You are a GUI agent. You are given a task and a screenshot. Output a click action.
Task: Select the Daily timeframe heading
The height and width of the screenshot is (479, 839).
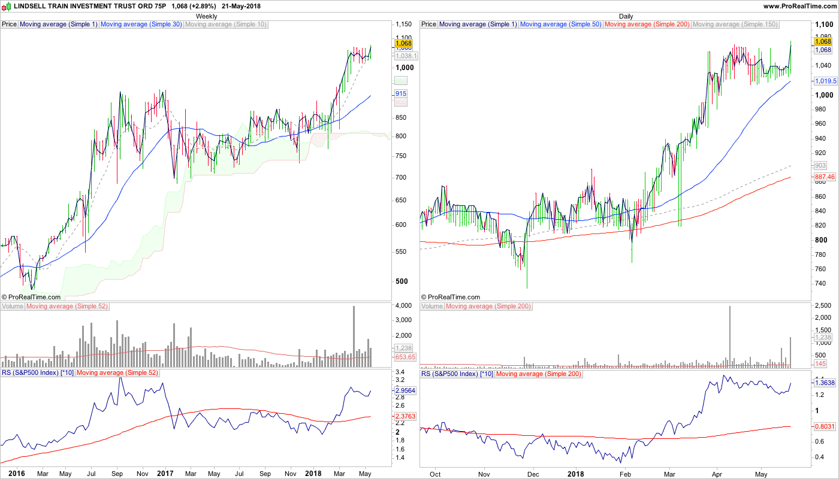pyautogui.click(x=626, y=16)
